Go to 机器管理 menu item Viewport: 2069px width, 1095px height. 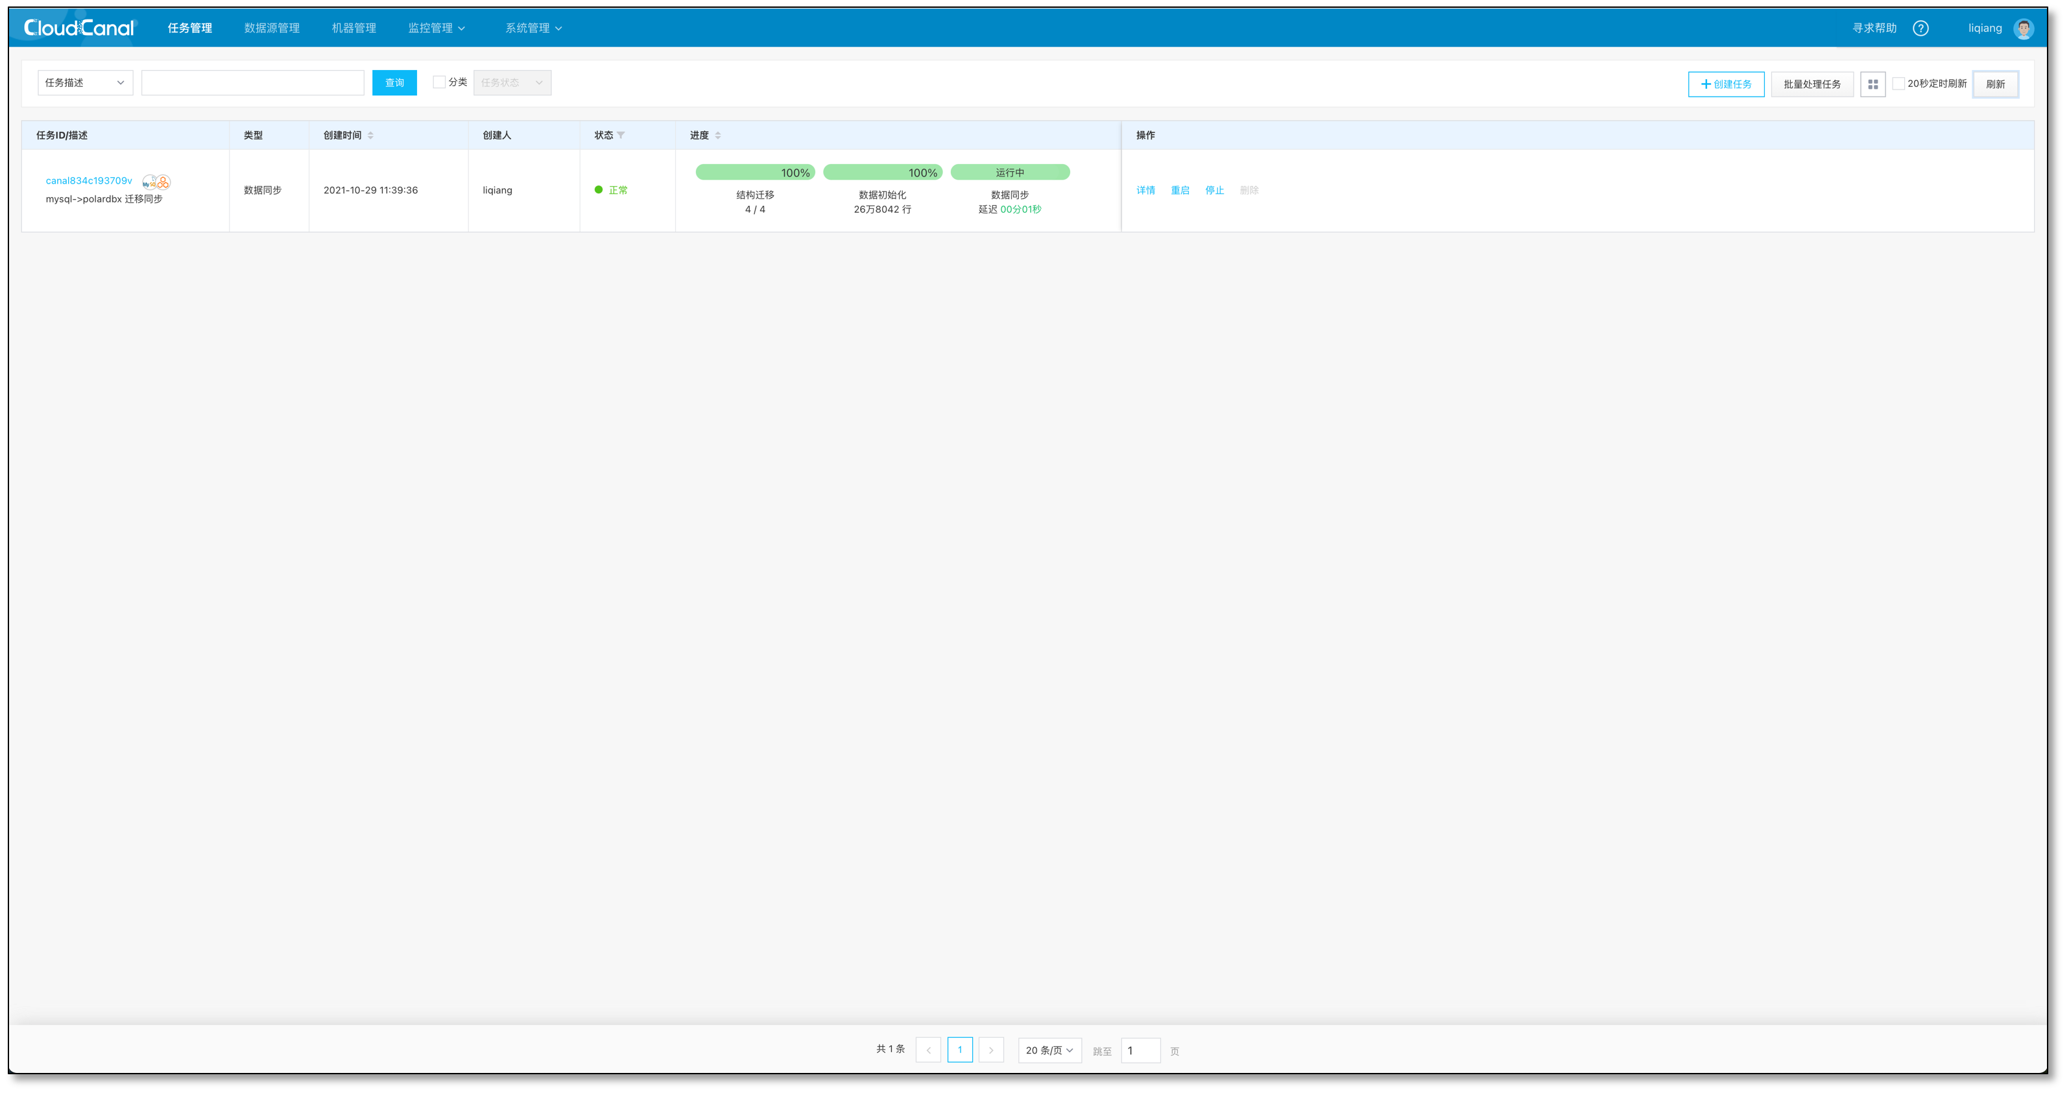point(353,28)
